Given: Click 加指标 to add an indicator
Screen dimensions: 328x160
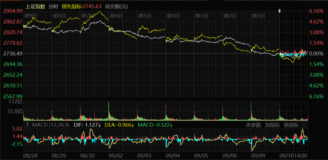Looking at the screenshot, I should [272, 125].
